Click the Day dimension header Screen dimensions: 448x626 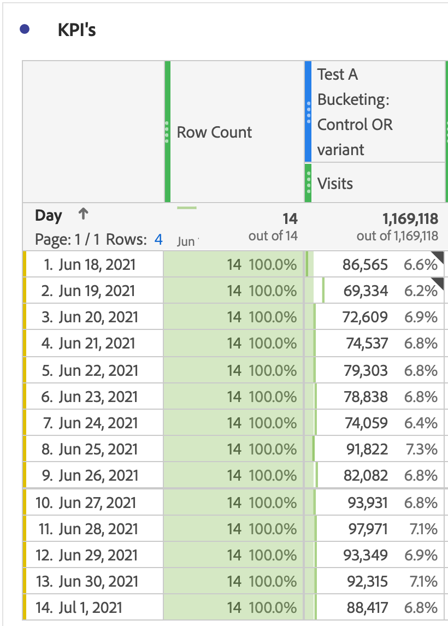coord(48,215)
